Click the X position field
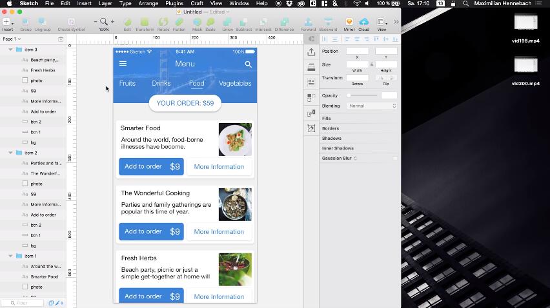This screenshot has height=308, width=550. [358, 51]
